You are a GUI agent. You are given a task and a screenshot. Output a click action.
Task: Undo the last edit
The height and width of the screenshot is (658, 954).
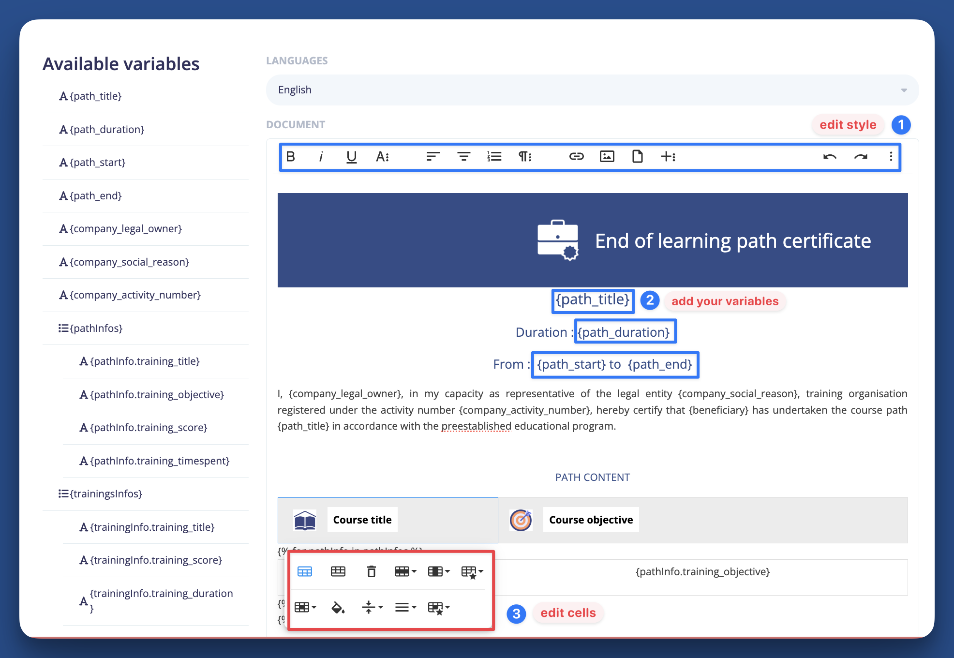pyautogui.click(x=830, y=156)
